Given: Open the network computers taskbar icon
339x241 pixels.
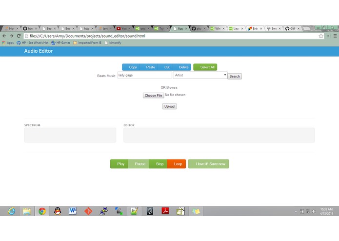Looking at the screenshot, I should 104,211.
